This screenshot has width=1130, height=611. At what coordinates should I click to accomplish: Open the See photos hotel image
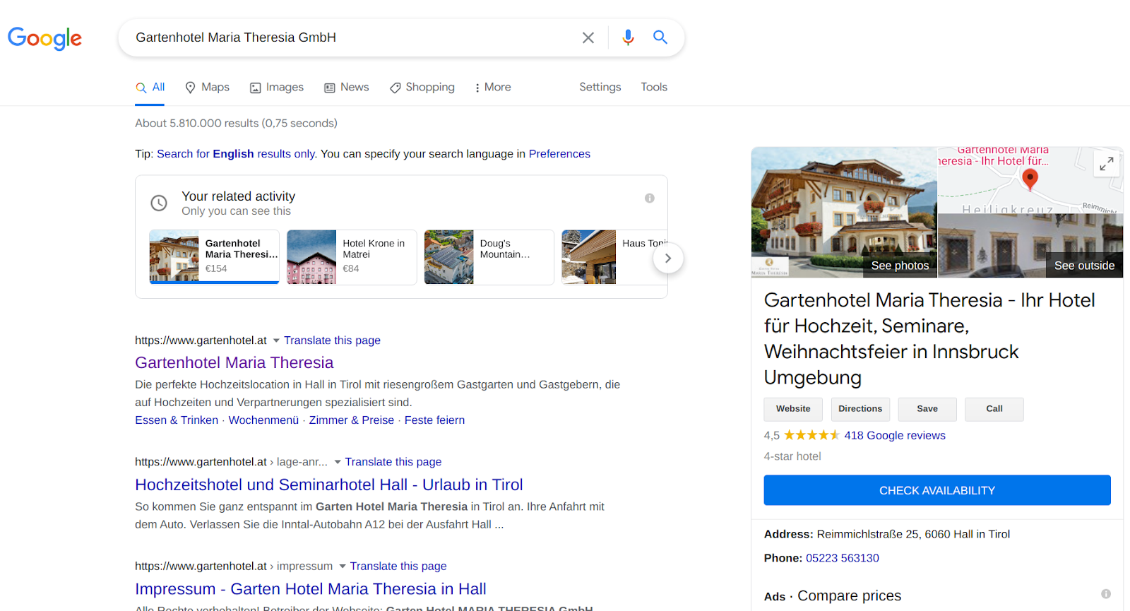coord(844,212)
